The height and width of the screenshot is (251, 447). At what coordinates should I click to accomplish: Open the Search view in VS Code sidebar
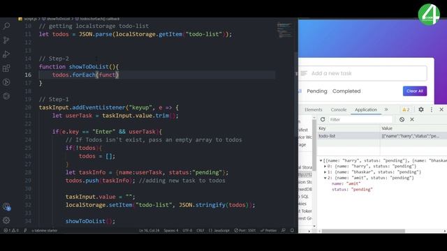[x=6, y=26]
